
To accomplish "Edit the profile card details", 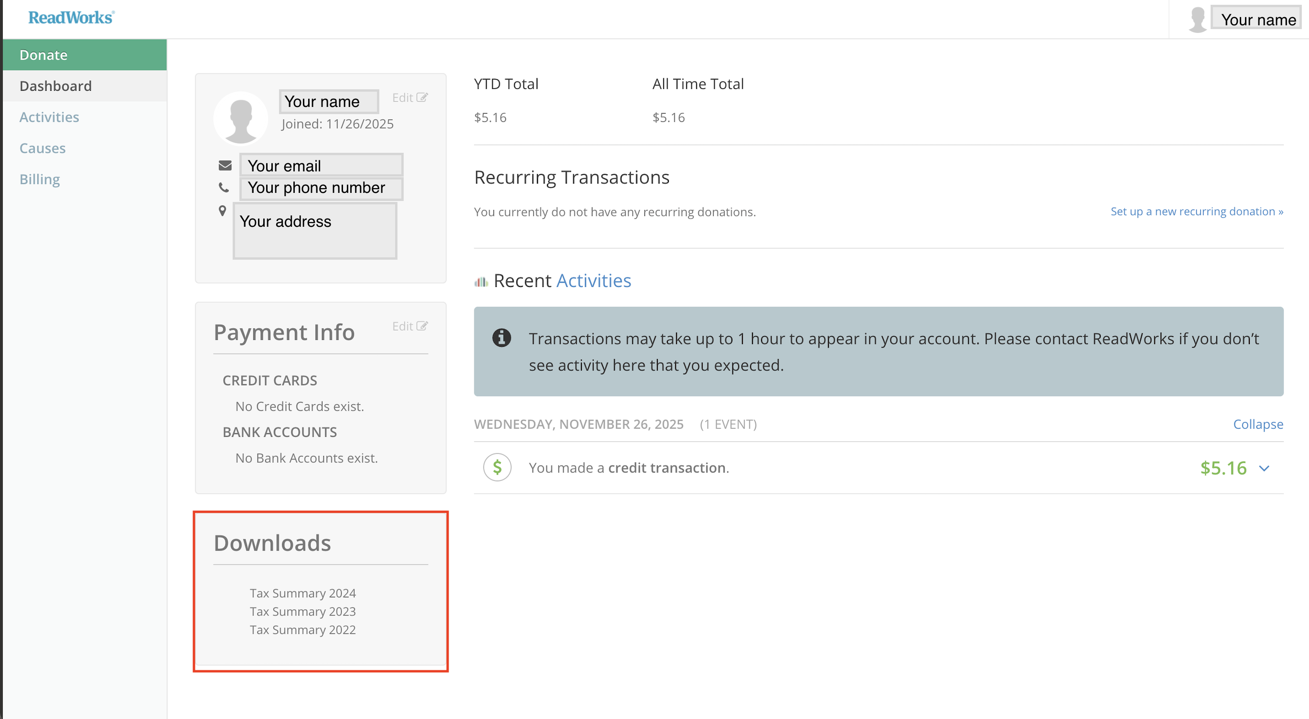I will [x=409, y=97].
